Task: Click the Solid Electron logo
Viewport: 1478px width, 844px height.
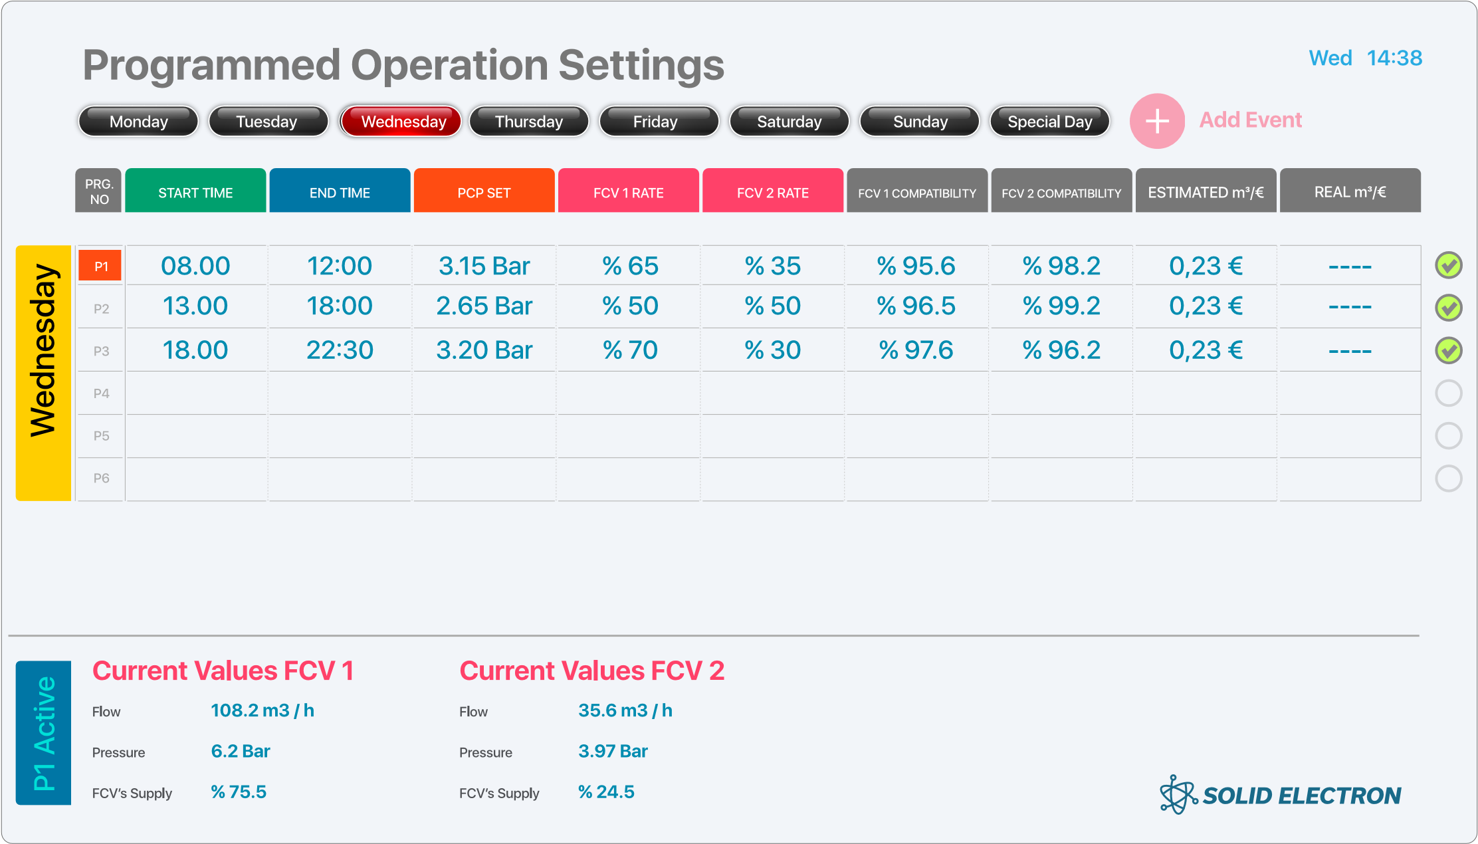Action: click(x=1280, y=795)
